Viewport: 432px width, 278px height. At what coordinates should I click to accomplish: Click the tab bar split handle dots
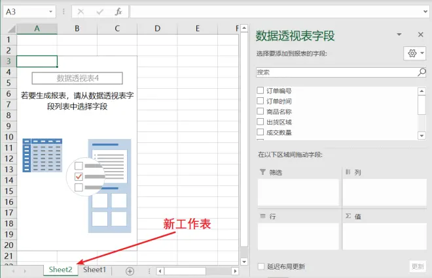[149, 271]
